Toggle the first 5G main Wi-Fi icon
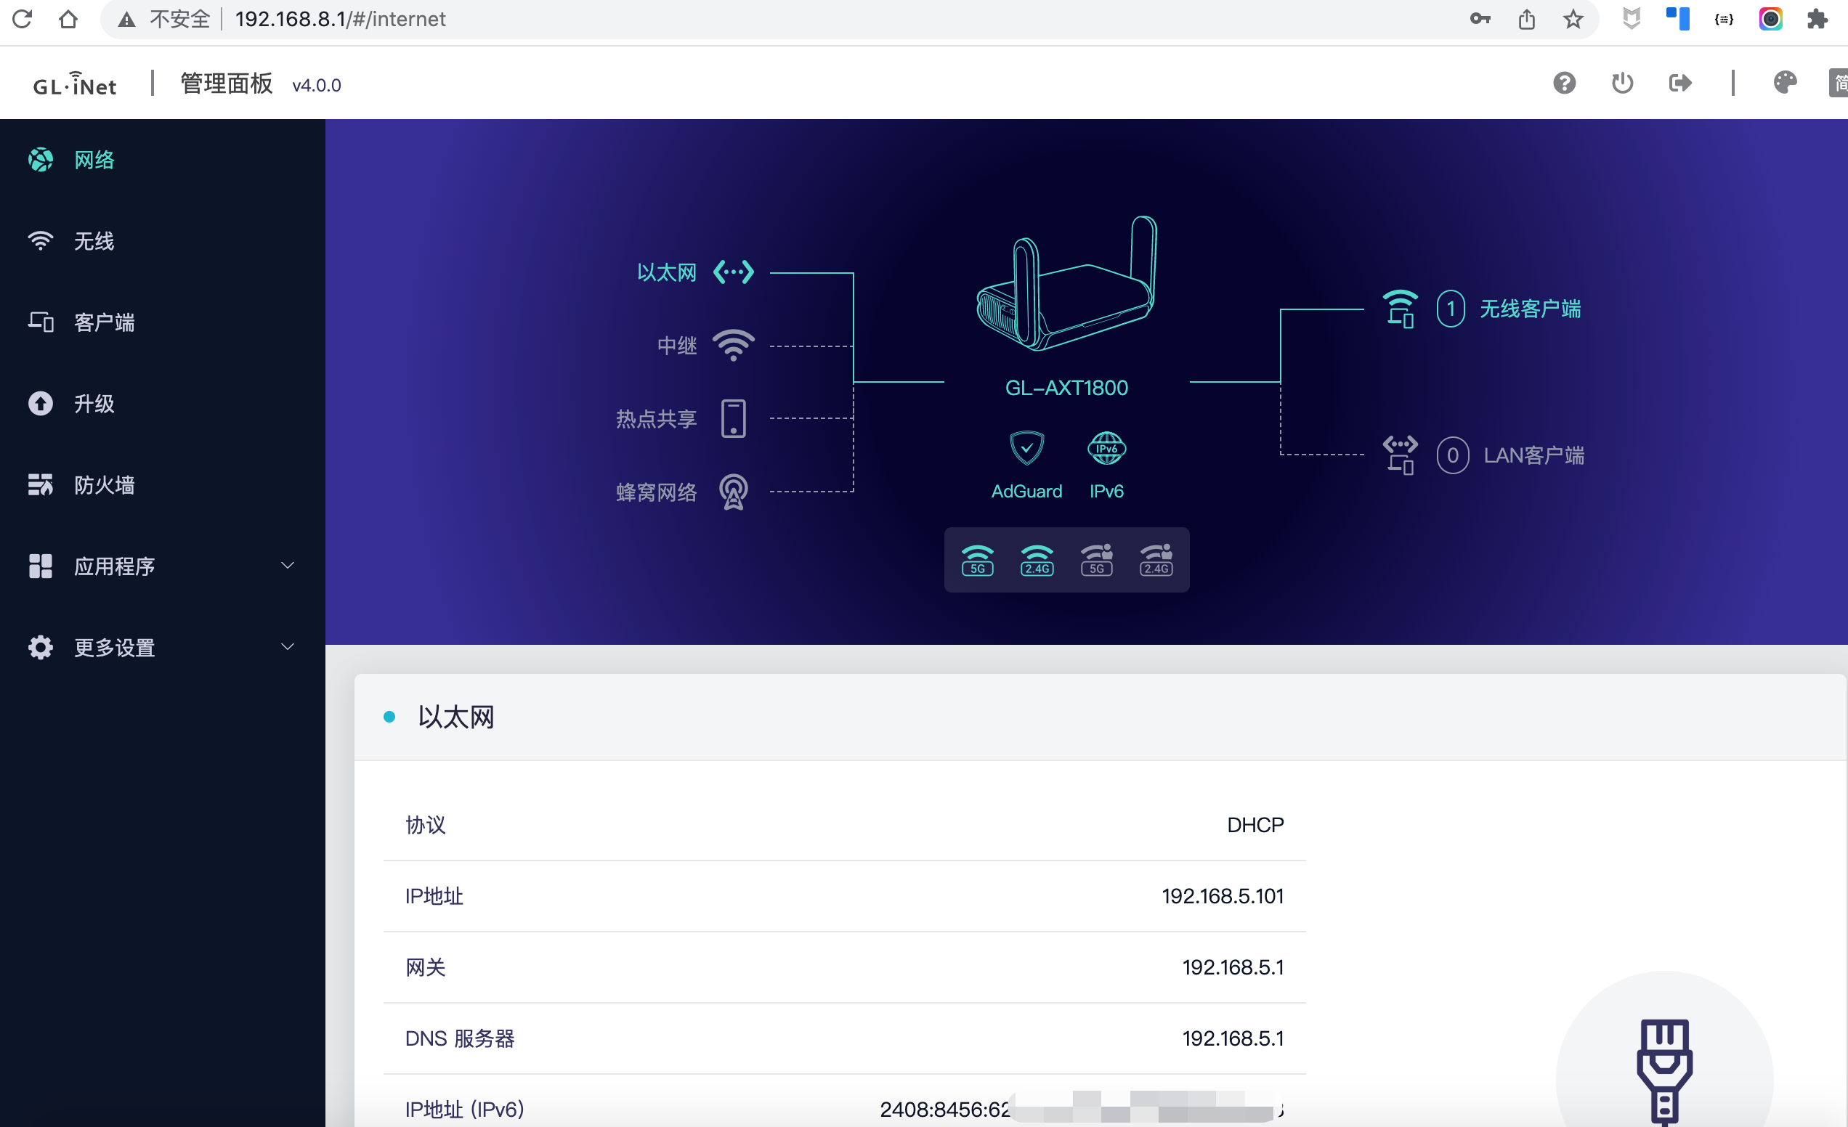 pyautogui.click(x=977, y=560)
